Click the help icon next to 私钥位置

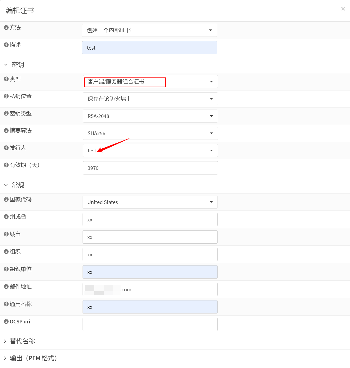(x=6, y=96)
